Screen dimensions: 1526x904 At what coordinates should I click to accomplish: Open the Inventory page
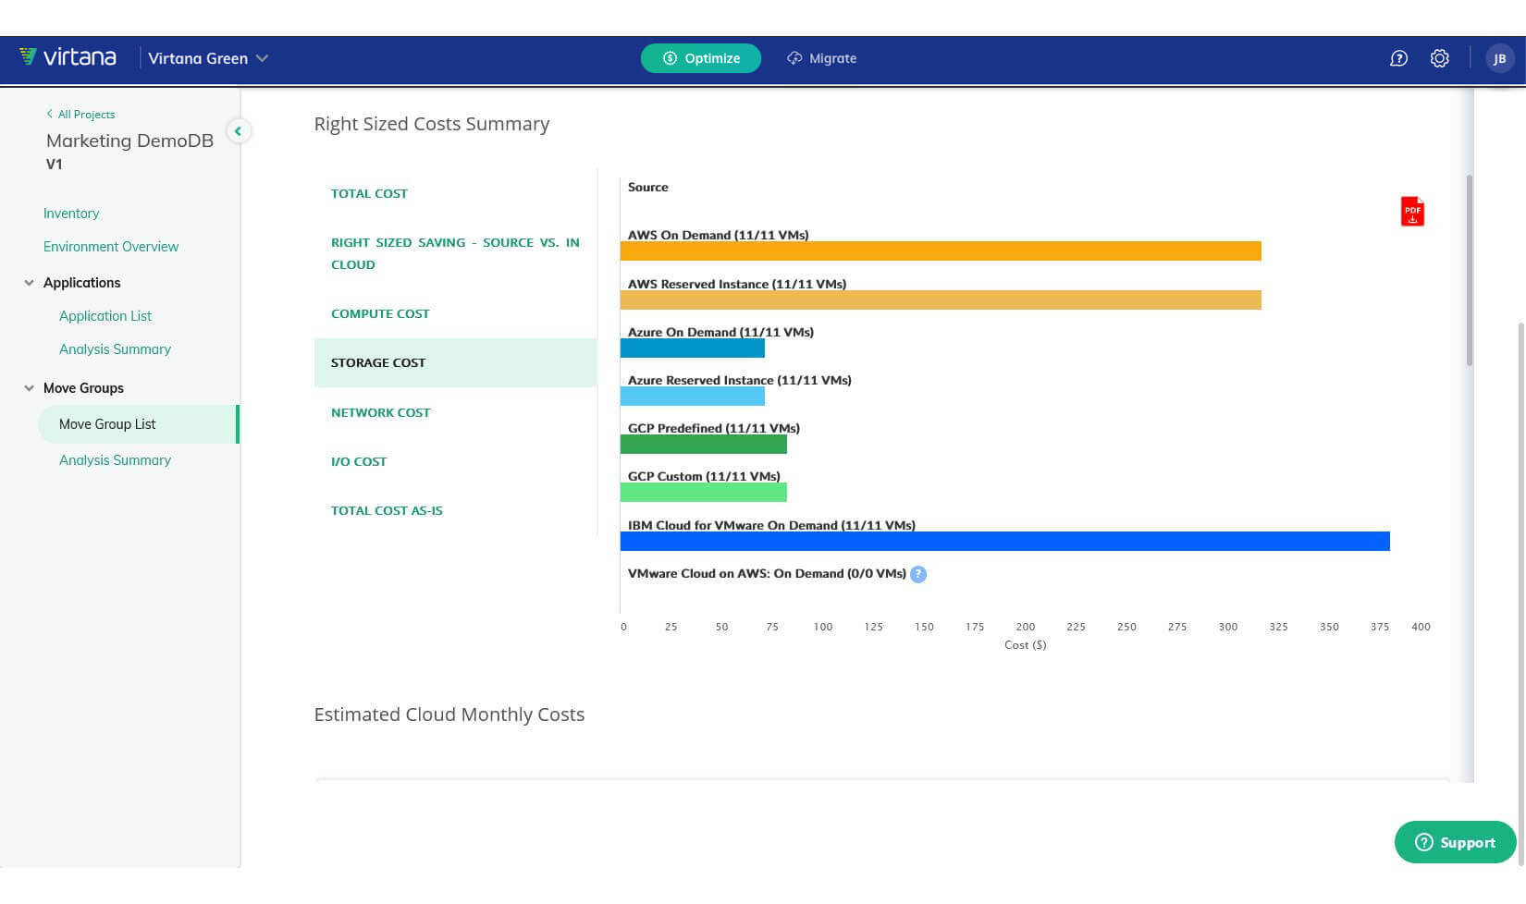click(x=71, y=214)
